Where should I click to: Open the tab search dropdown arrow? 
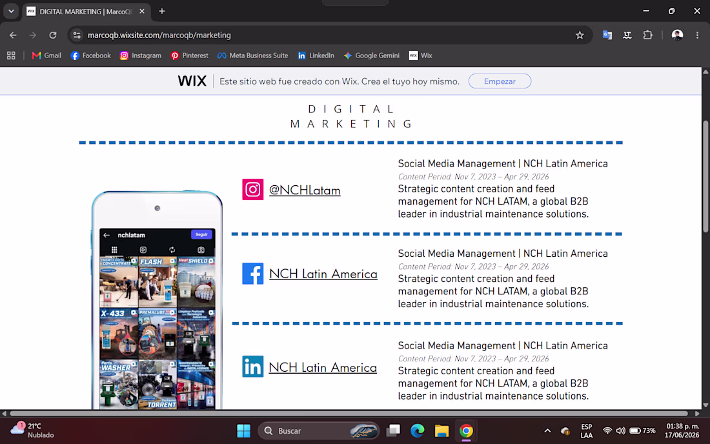point(11,12)
